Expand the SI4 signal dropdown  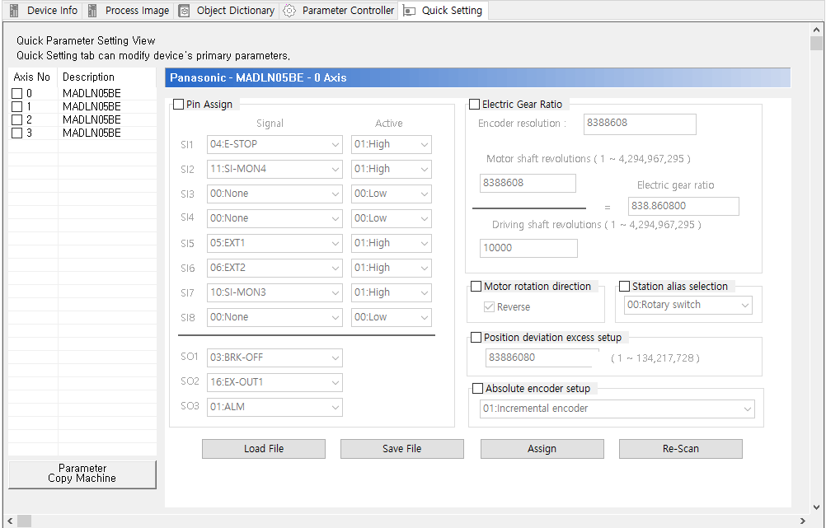(x=275, y=218)
